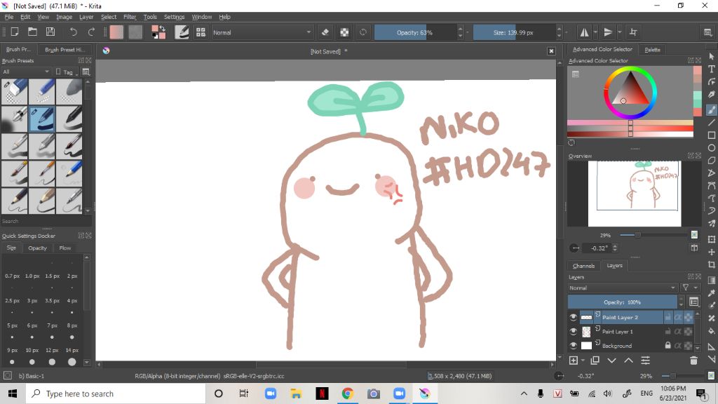
Task: Reload original brush preset
Action: pos(363,32)
